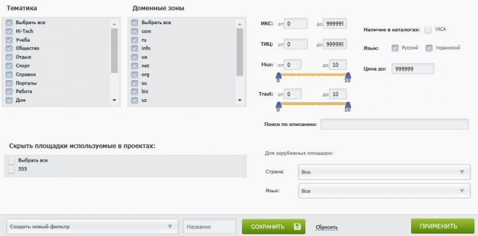
Task: Toggle the Справки topic checkbox
Action: pyautogui.click(x=9, y=74)
